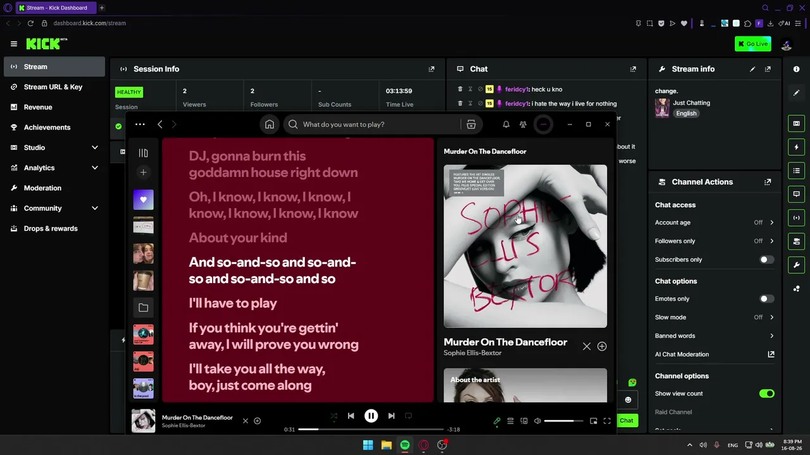
Task: Open Murder On The Dancefloor album cover
Action: click(x=525, y=246)
